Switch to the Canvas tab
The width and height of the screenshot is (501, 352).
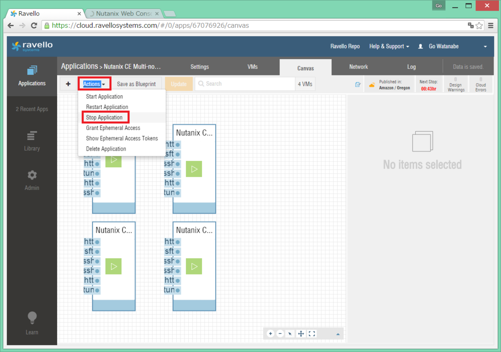pos(305,68)
